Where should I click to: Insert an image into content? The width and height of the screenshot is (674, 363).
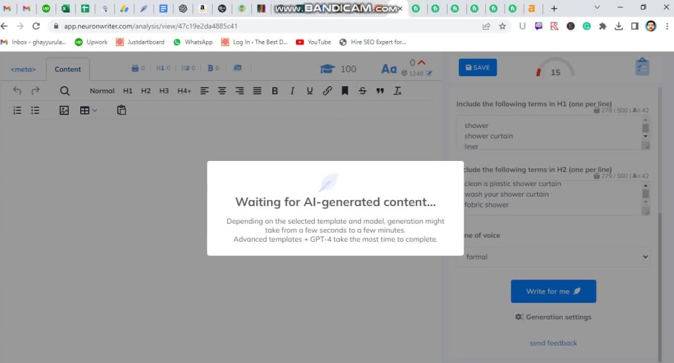[64, 110]
